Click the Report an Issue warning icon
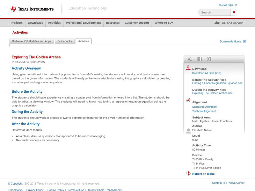Viewport: 255px width, 191px height. 188,173
